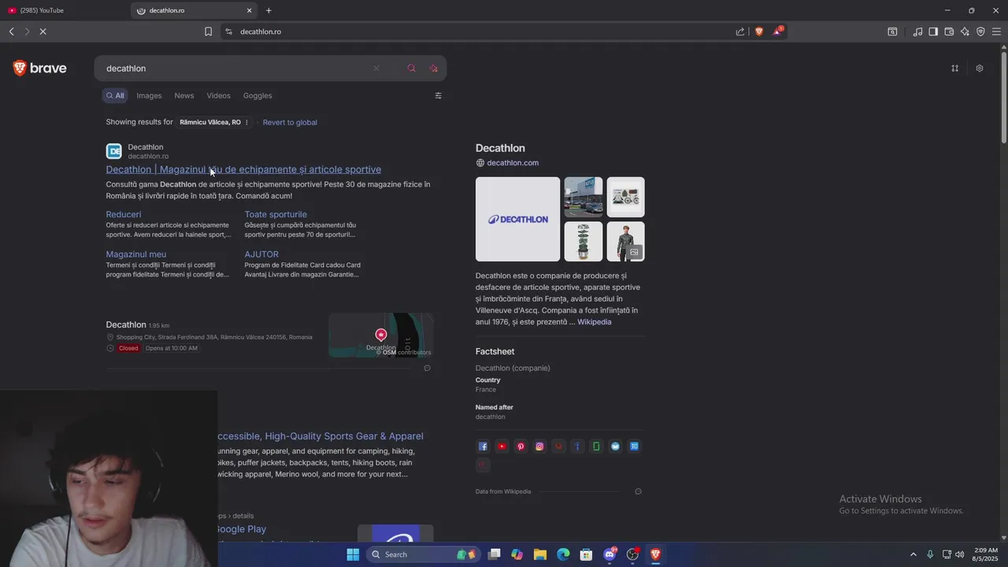The width and height of the screenshot is (1008, 567).
Task: Click the volume speaker icon in tray
Action: click(960, 554)
